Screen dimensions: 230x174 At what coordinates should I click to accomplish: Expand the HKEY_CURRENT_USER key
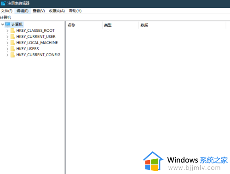[7, 37]
